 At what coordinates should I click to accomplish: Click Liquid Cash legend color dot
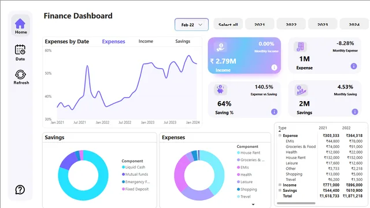[x=123, y=167]
